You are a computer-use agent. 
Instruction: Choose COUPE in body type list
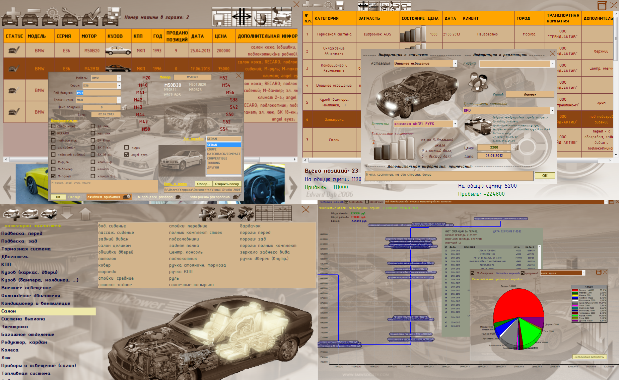pyautogui.click(x=212, y=150)
